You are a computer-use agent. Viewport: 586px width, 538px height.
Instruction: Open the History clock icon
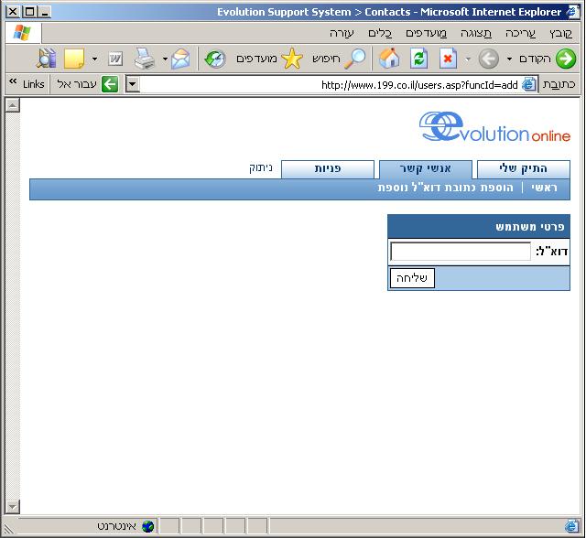[x=215, y=59]
